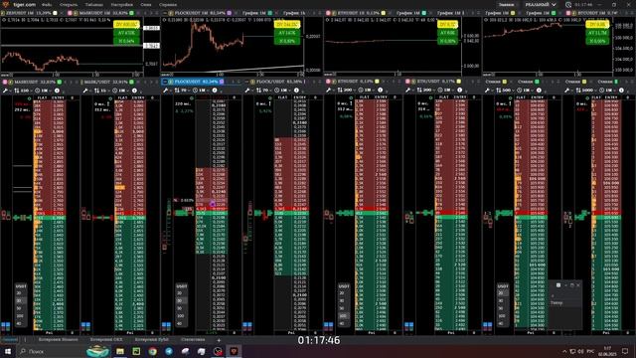Click info icon in MASKUSDT order book toolbar

pos(57,90)
